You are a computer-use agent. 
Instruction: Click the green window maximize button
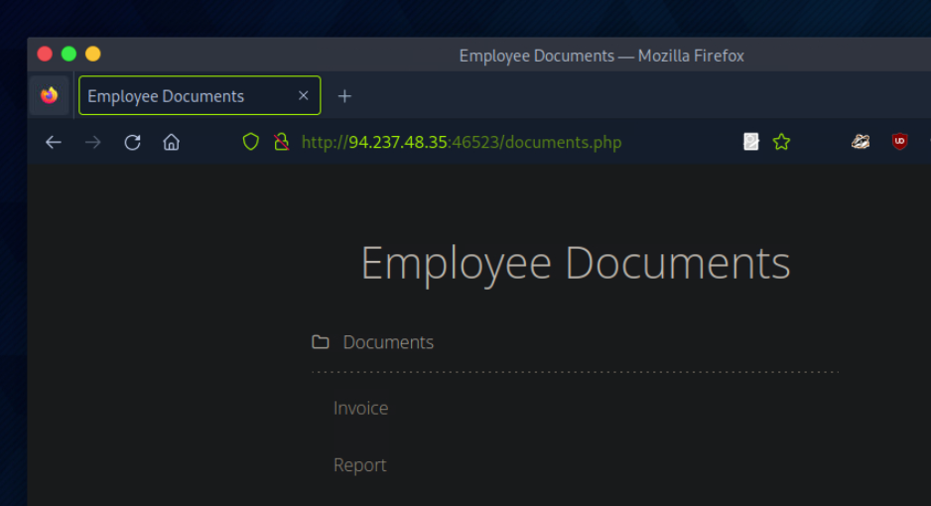click(x=68, y=54)
